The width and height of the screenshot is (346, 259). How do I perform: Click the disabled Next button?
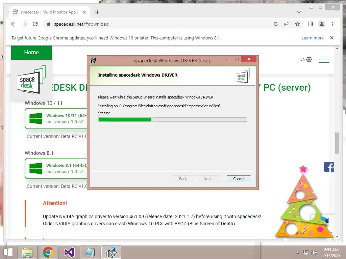208,179
